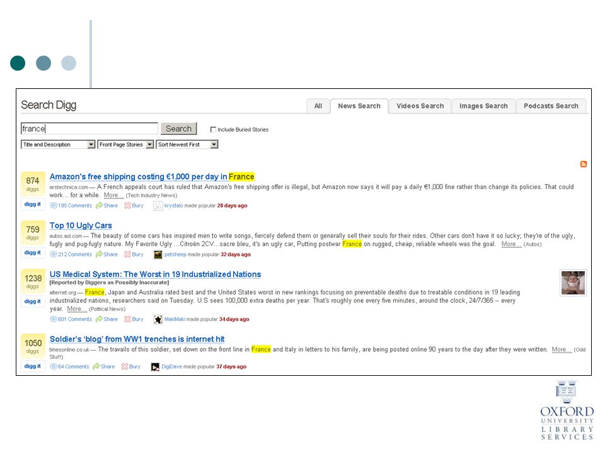The height and width of the screenshot is (454, 605).
Task: Click More link in Soldier's blog description
Action: [562, 349]
